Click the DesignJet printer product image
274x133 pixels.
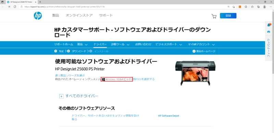coord(195,73)
